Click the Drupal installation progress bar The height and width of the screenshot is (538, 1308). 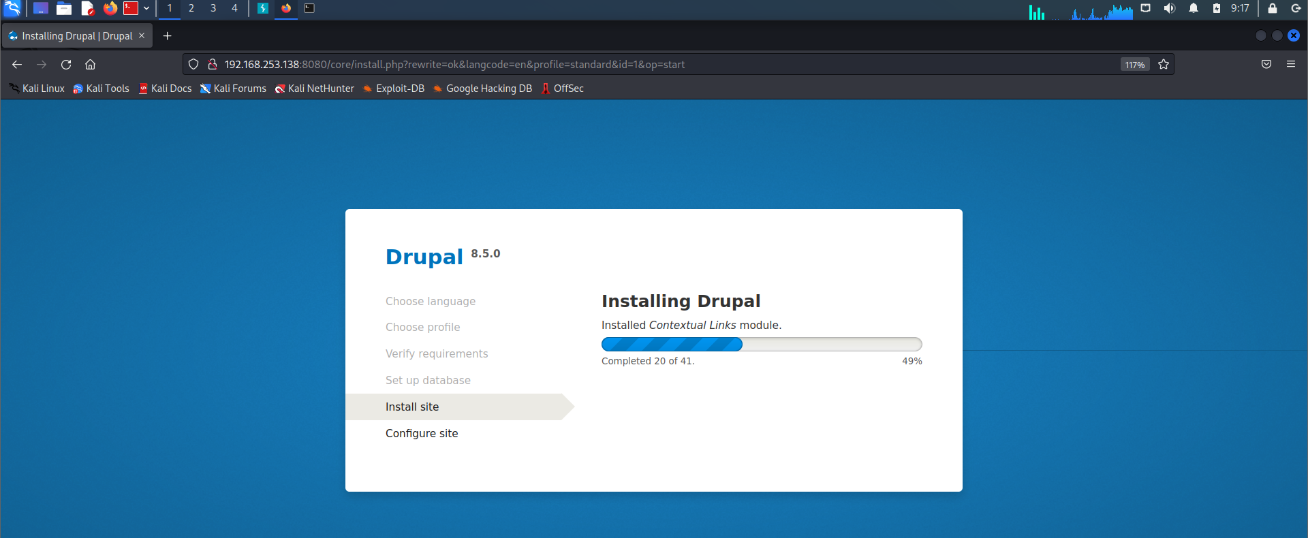coord(762,344)
